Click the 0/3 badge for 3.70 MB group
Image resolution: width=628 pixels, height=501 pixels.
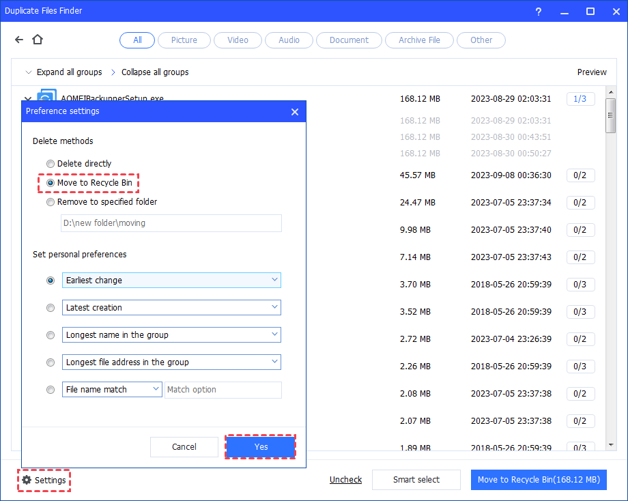click(x=580, y=285)
